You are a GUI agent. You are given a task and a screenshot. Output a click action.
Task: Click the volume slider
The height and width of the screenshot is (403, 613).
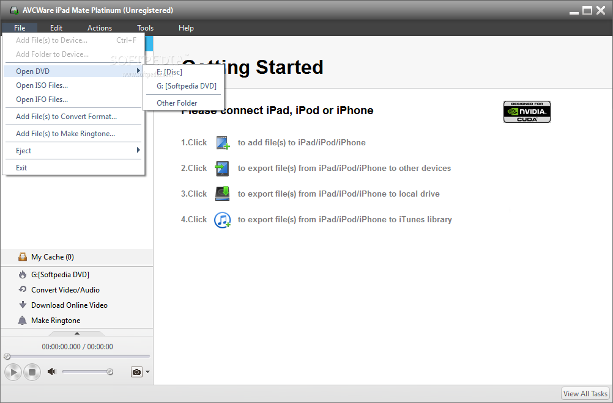point(86,371)
